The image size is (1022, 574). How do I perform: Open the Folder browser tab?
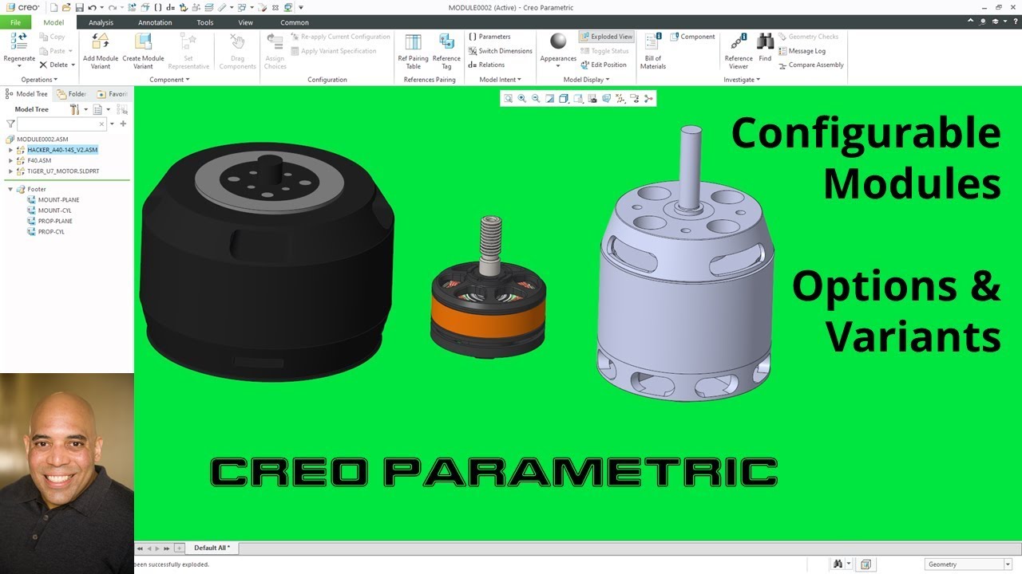point(72,94)
